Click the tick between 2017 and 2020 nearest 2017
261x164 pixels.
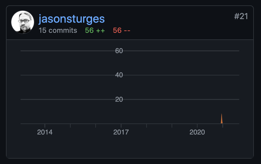[147, 126]
